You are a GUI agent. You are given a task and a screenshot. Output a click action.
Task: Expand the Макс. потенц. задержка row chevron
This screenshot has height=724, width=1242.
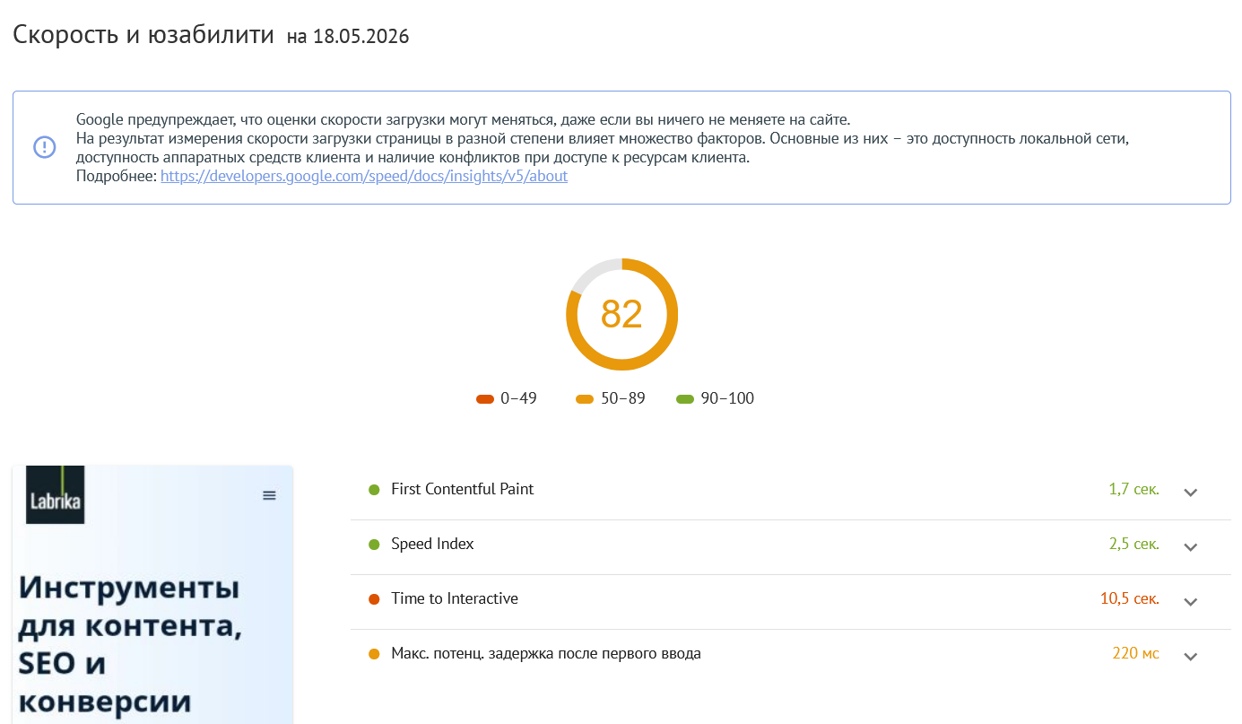(1191, 656)
